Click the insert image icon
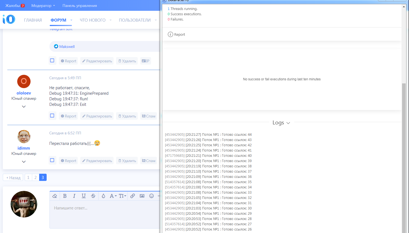409x233 pixels. pos(142,196)
